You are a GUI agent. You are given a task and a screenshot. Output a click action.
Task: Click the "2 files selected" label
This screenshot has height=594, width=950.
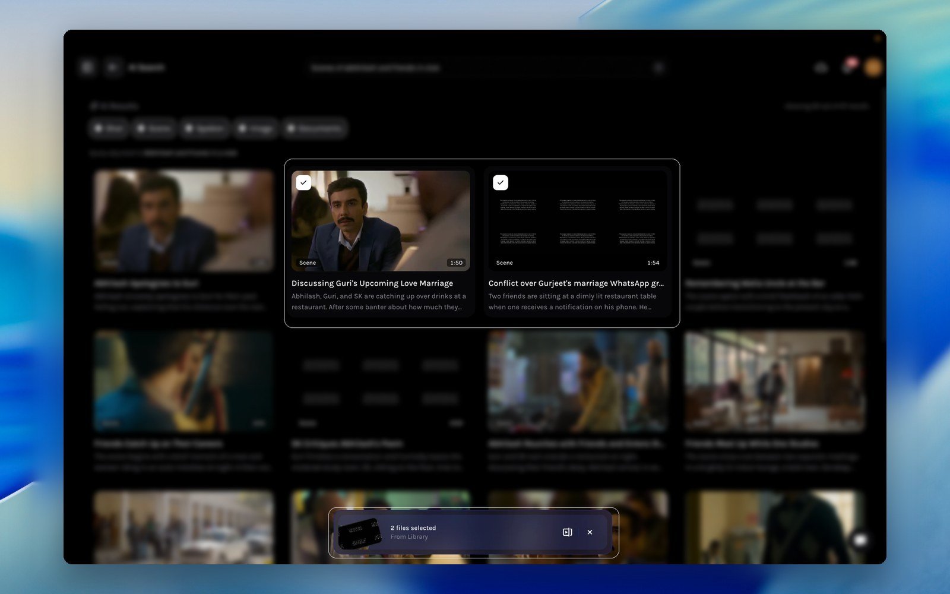point(413,528)
